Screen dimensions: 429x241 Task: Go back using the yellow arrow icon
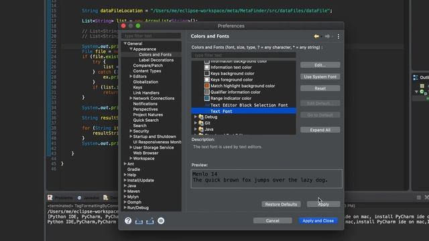pos(316,36)
